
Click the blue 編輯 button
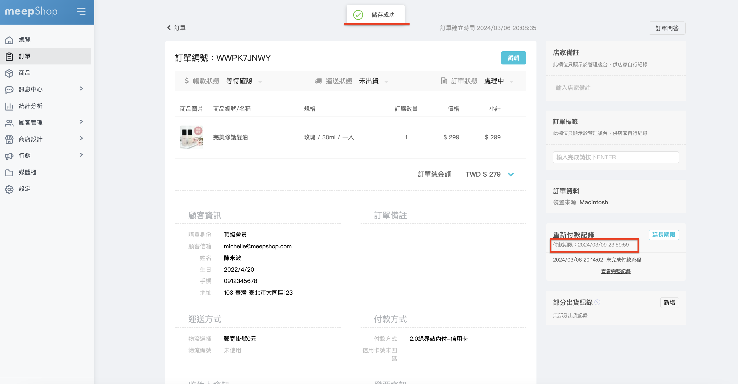click(513, 58)
